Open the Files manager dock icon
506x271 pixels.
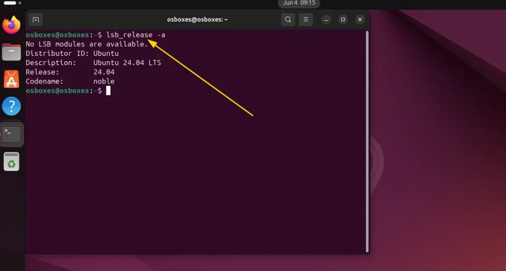click(x=11, y=52)
